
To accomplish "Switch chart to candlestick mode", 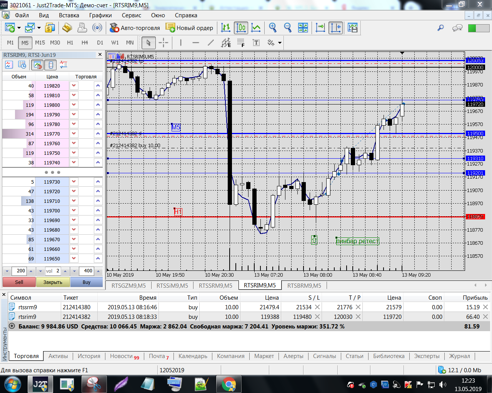I will point(241,28).
